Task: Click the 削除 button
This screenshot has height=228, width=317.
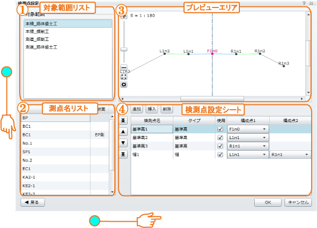Action: click(167, 109)
